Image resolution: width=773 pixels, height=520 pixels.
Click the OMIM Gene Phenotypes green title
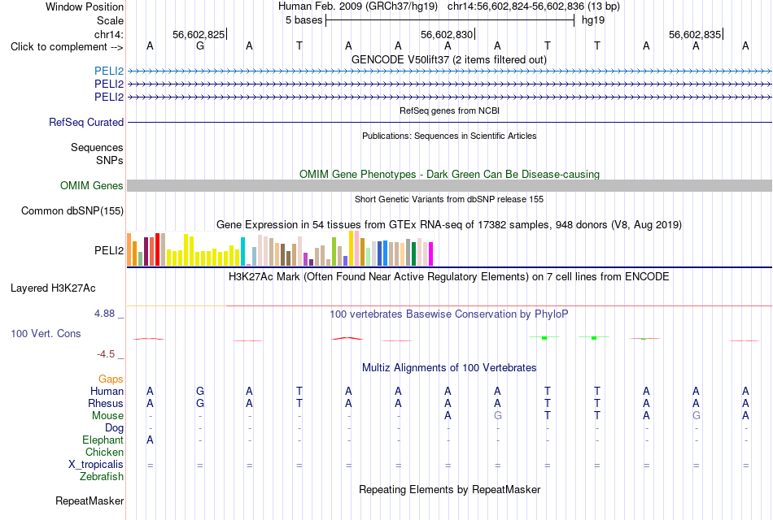[450, 174]
